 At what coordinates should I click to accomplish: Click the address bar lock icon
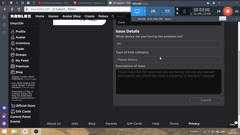(27, 9)
